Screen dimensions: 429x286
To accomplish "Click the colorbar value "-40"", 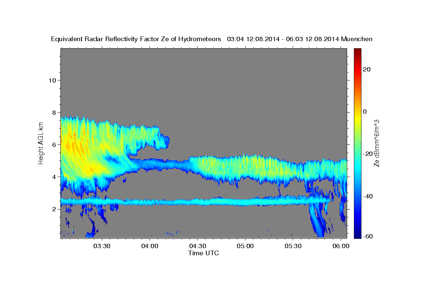I will (368, 196).
